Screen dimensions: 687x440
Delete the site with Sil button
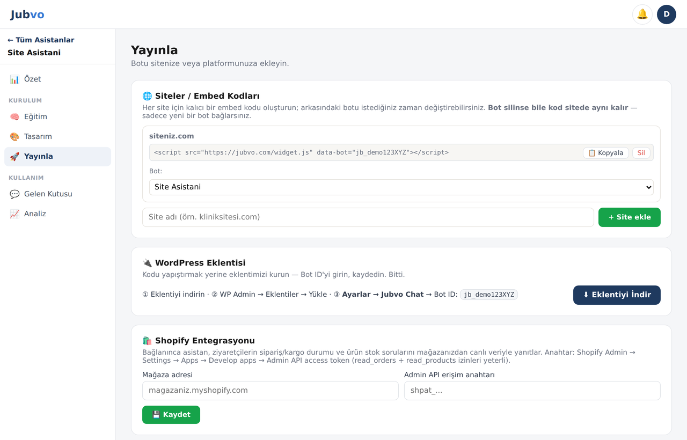coord(641,153)
